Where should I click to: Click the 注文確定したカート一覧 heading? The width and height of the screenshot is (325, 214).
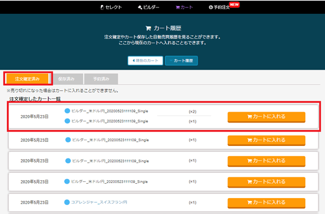click(x=35, y=99)
